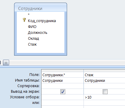The height and width of the screenshot is (108, 125).
Task: Select the ФИО field in the table
Action: [x=32, y=27]
